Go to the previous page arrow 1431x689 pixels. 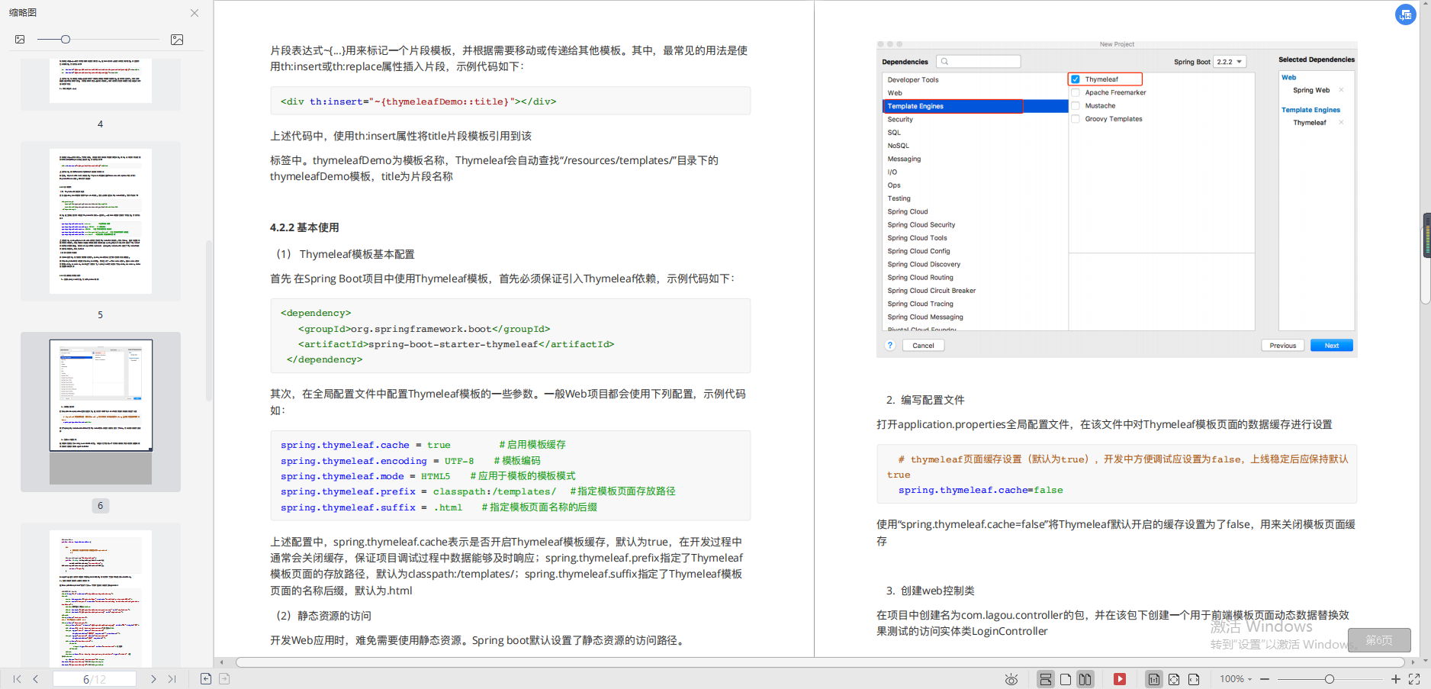(x=35, y=679)
